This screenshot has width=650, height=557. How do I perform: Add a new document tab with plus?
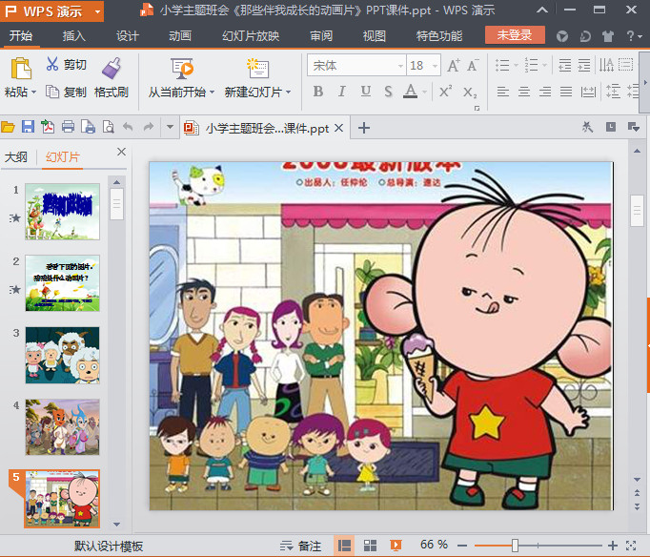point(363,128)
